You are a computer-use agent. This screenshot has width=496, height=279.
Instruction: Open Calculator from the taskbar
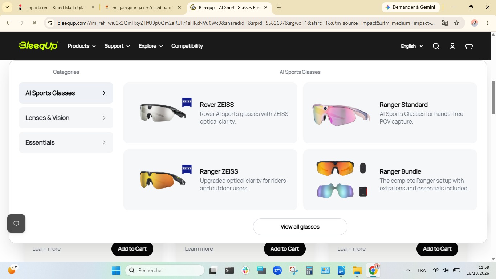309,270
